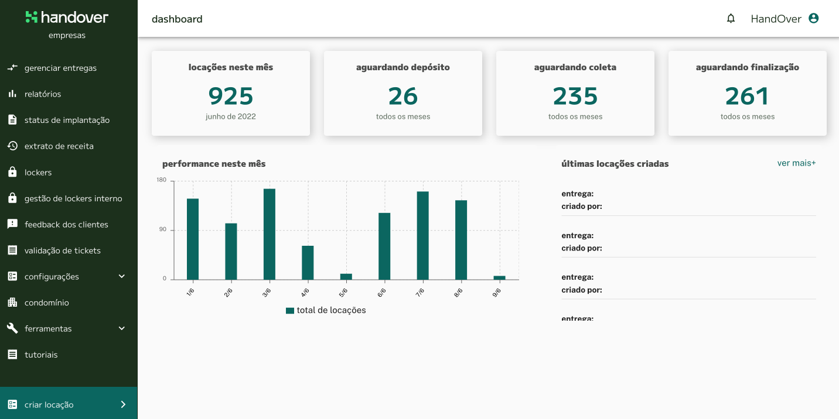
Task: Open the tutoriais menu item
Action: [x=41, y=355]
